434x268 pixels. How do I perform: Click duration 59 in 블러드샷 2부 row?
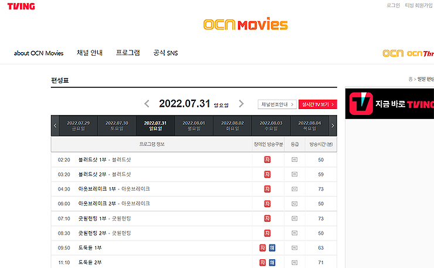tap(321, 174)
